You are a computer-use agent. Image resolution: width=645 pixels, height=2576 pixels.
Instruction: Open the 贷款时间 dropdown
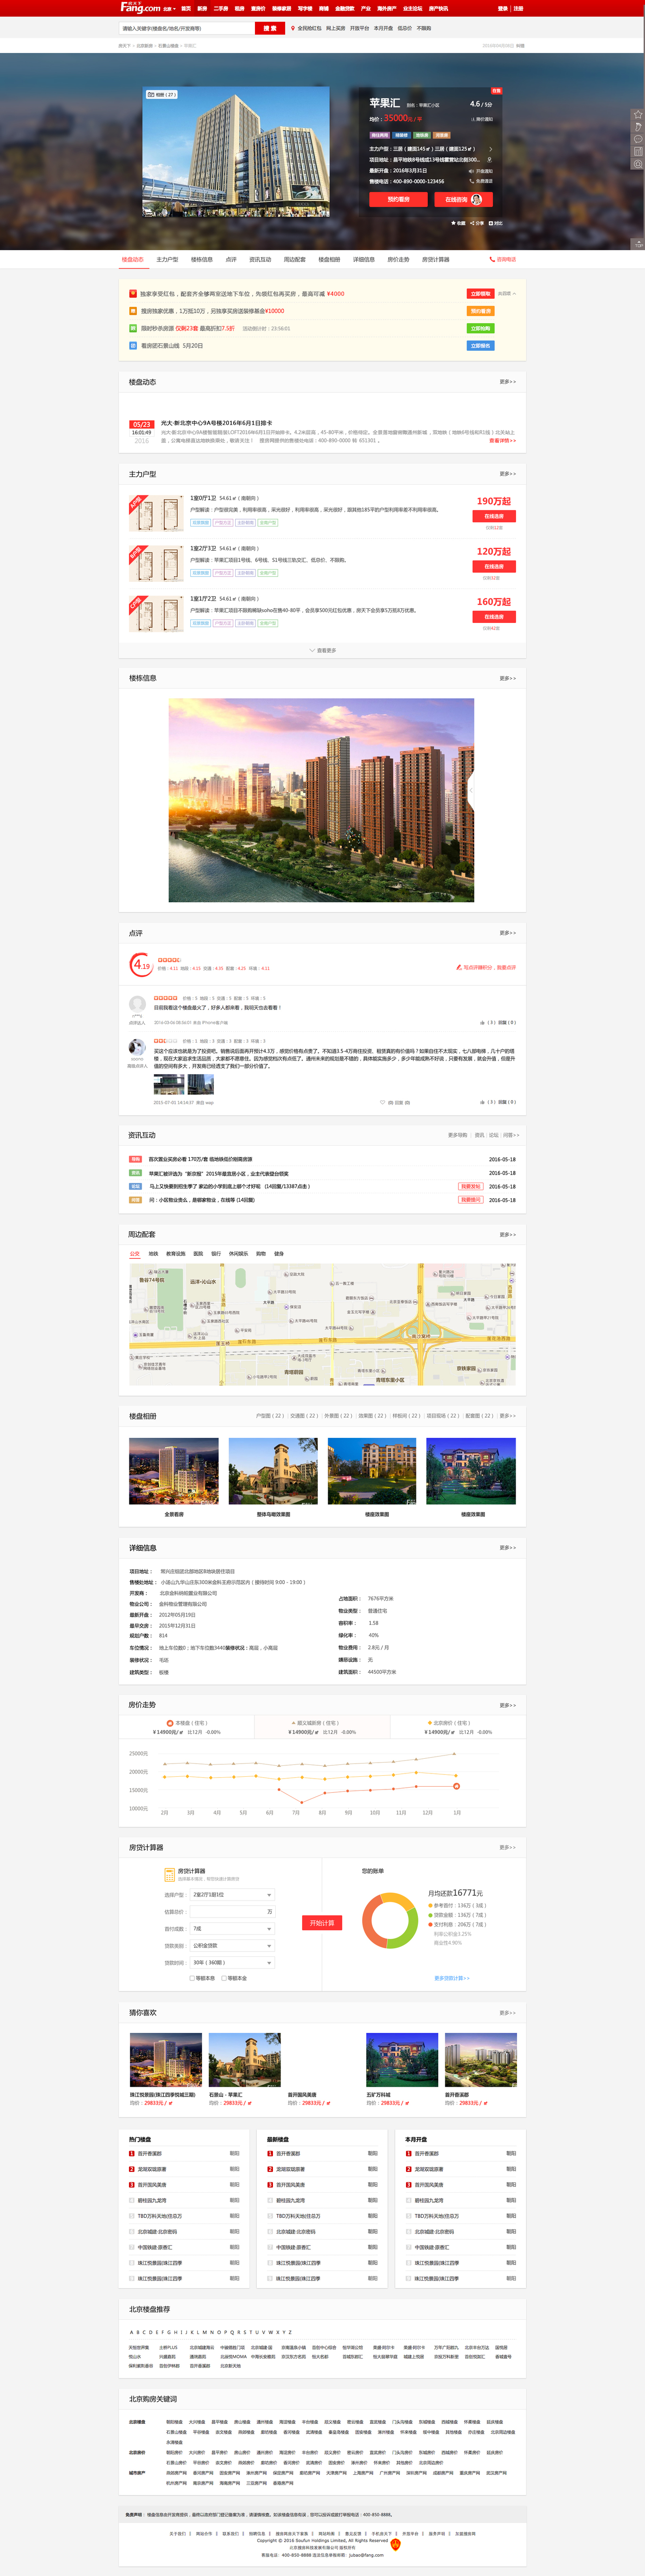click(232, 1963)
